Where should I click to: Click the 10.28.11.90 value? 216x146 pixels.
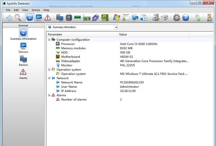point(128,91)
